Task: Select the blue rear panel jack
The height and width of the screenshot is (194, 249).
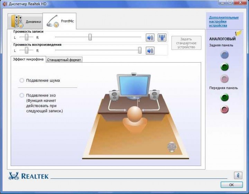Action: click(x=224, y=55)
